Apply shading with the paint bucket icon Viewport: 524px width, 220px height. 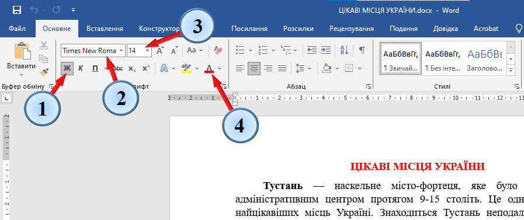pyautogui.click(x=327, y=68)
